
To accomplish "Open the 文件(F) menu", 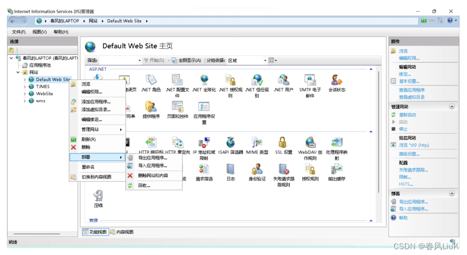I will click(19, 32).
